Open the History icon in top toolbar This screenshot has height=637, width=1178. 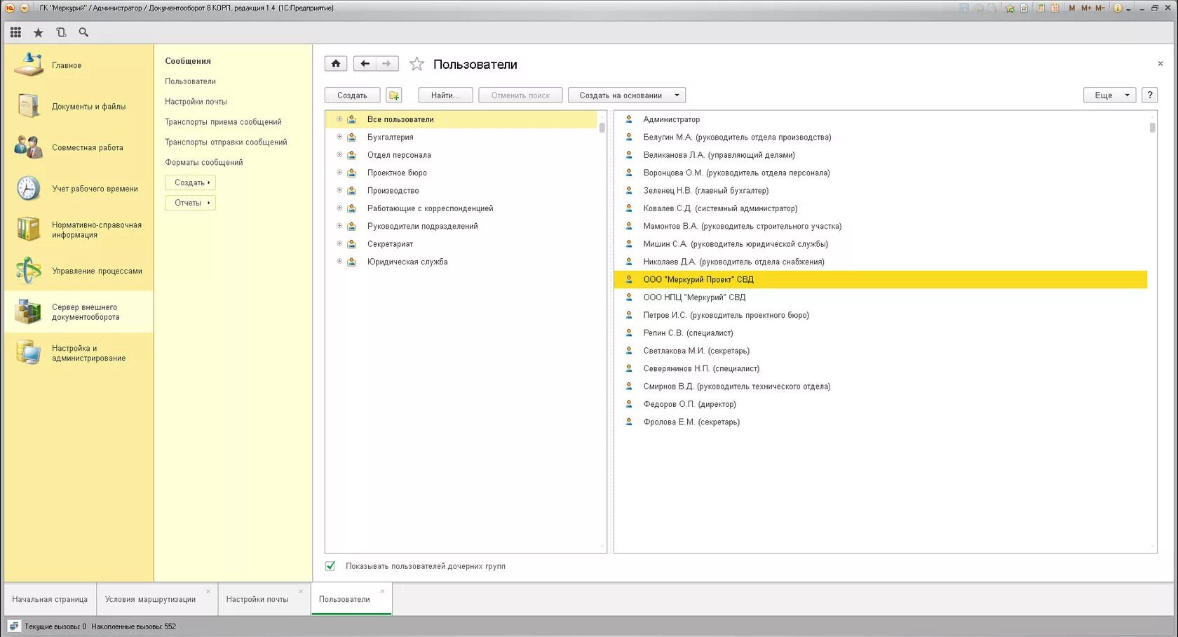(61, 32)
